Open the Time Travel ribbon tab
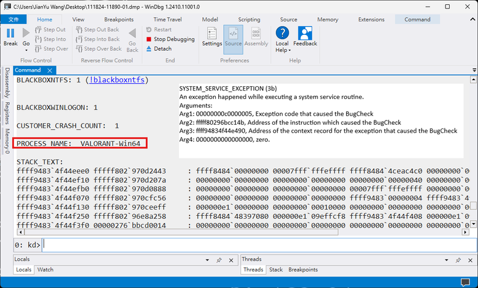 click(168, 20)
